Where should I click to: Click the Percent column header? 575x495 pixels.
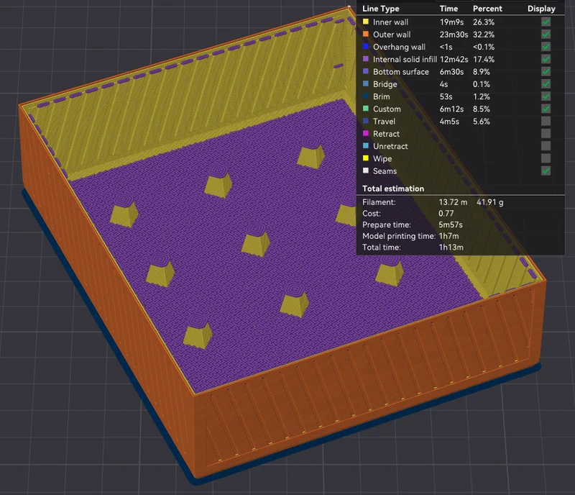[487, 9]
